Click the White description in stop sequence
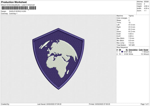 [131, 54]
